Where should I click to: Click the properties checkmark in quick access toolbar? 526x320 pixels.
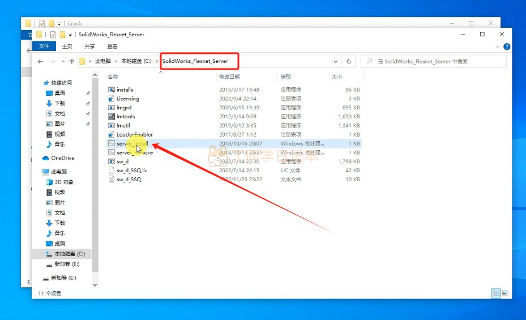click(x=53, y=35)
